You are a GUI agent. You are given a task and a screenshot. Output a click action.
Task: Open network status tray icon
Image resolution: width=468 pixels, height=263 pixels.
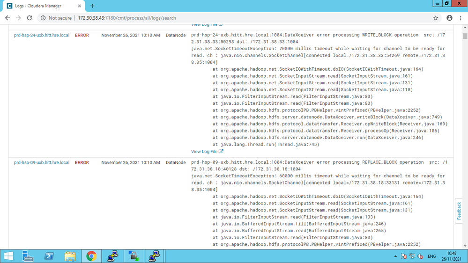click(x=412, y=256)
